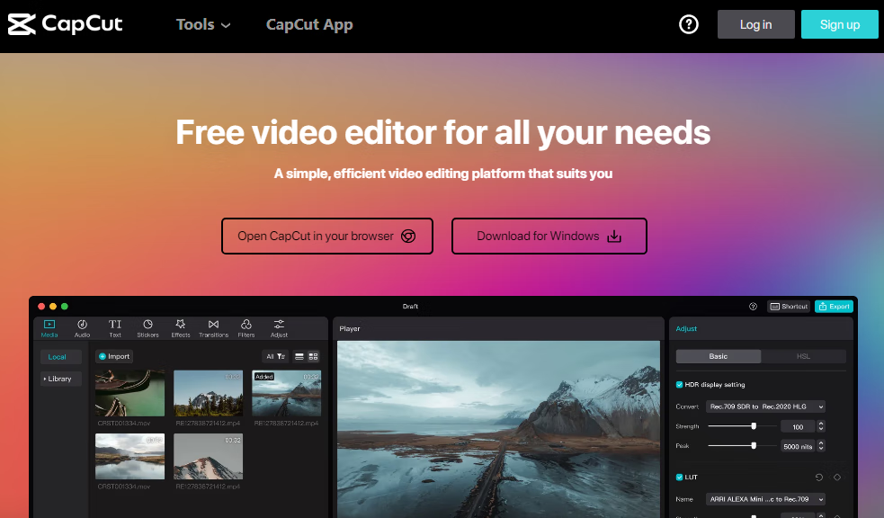This screenshot has width=884, height=518.
Task: Toggle the HDR display setting checkbox
Action: click(679, 384)
